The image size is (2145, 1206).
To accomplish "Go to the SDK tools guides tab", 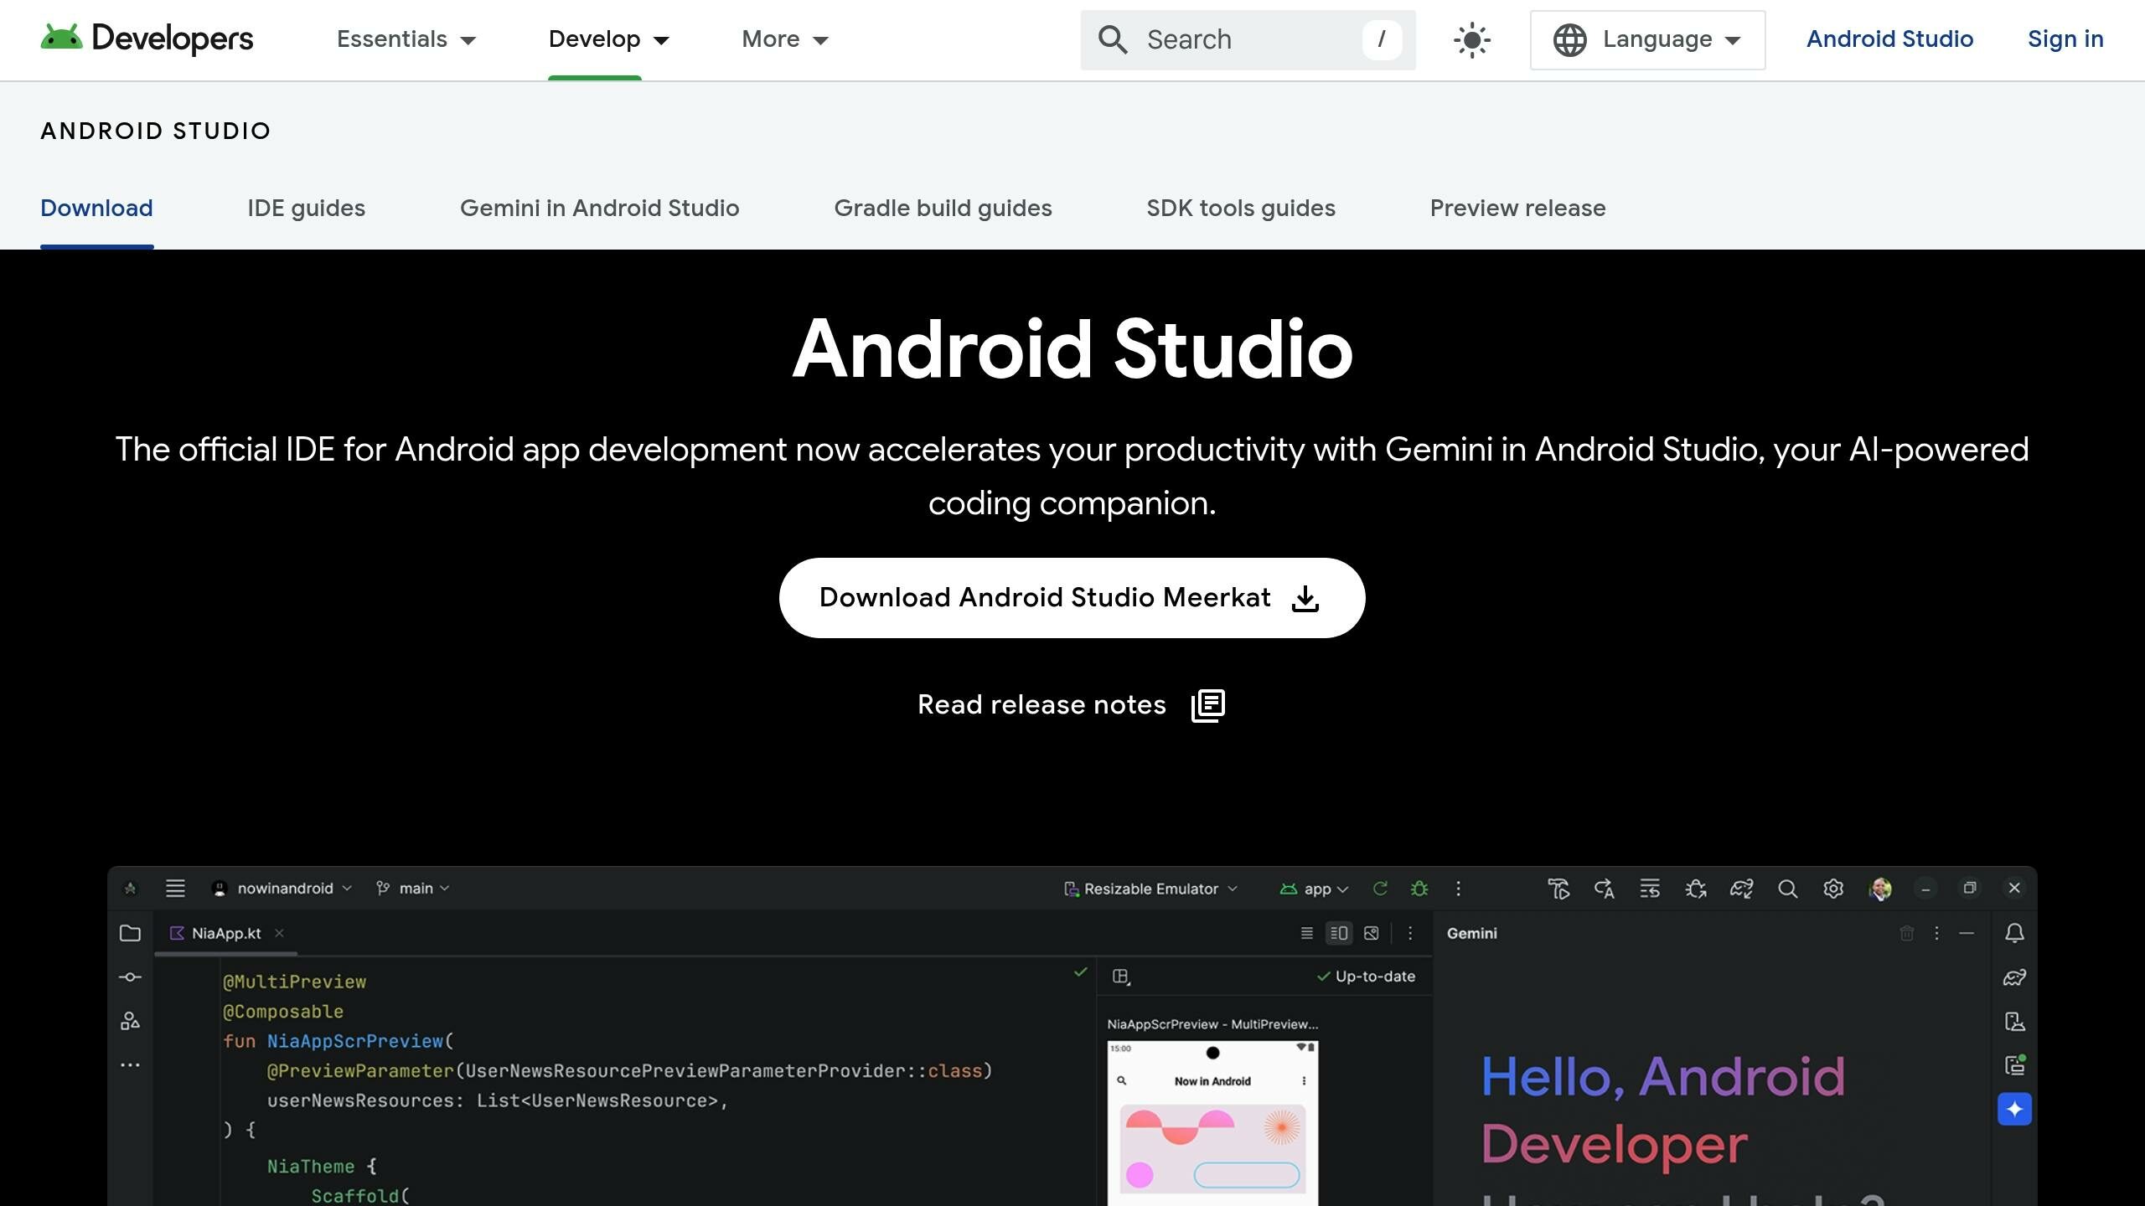I will tap(1241, 209).
